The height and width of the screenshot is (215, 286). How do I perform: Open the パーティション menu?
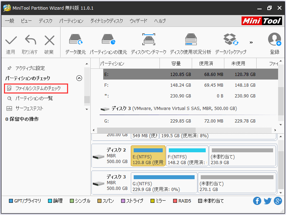click(x=71, y=21)
